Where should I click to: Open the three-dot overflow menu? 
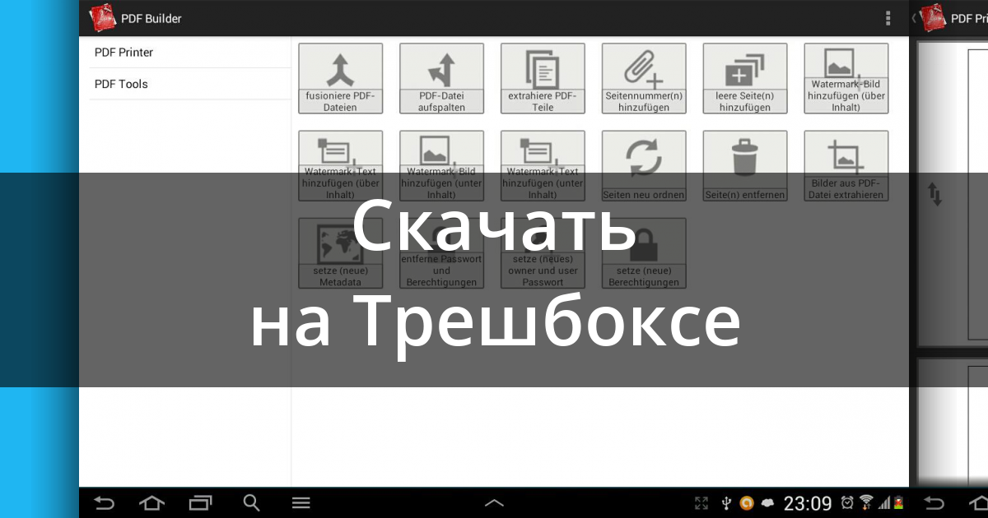tap(888, 18)
